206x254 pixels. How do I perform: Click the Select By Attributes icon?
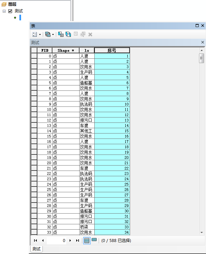pos(61,34)
